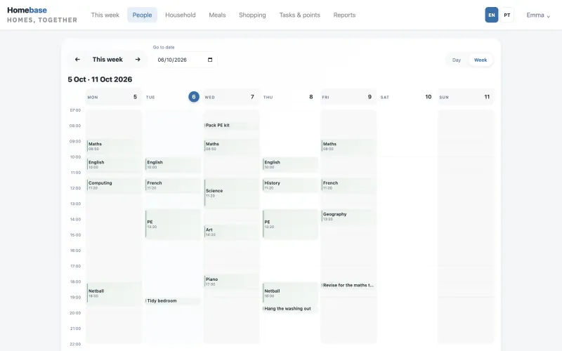Switch language to EN
Screen dimensions: 562x351
(x=491, y=15)
